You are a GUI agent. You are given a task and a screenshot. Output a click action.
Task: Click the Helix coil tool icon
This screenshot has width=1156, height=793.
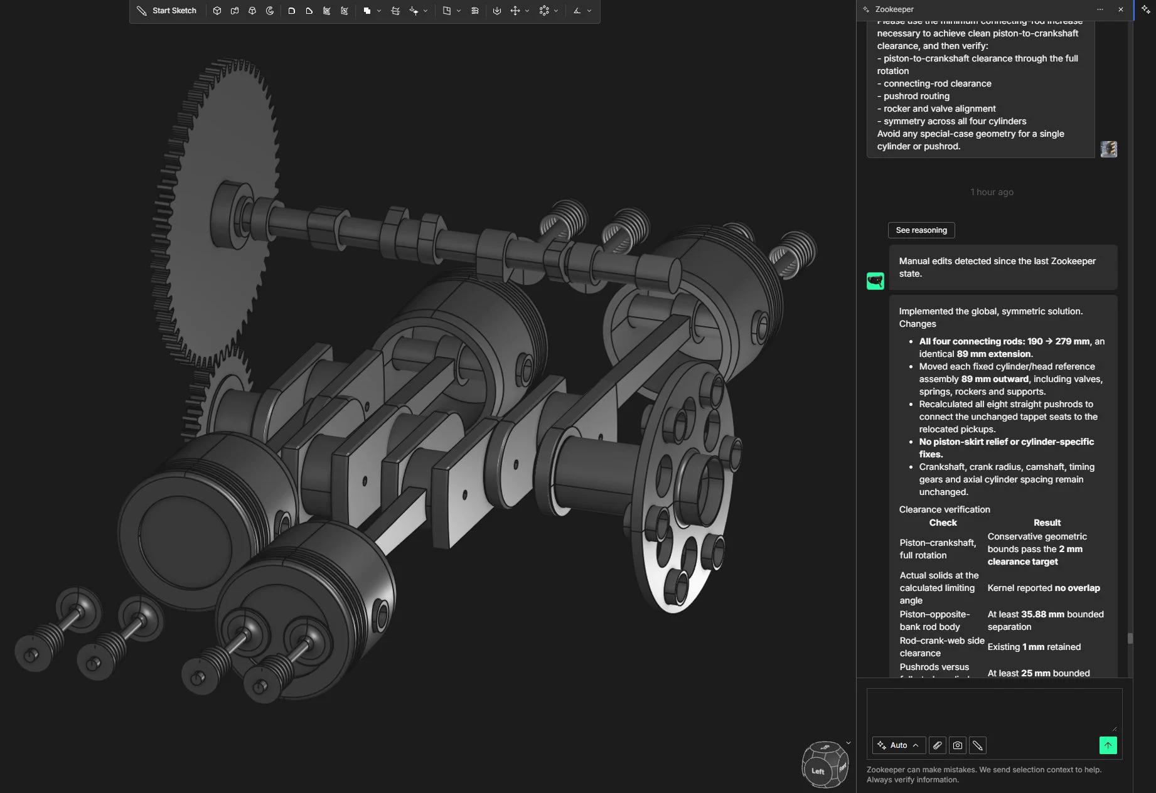pos(475,11)
